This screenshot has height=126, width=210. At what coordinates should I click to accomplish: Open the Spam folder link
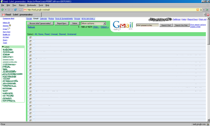[x=5, y=40]
